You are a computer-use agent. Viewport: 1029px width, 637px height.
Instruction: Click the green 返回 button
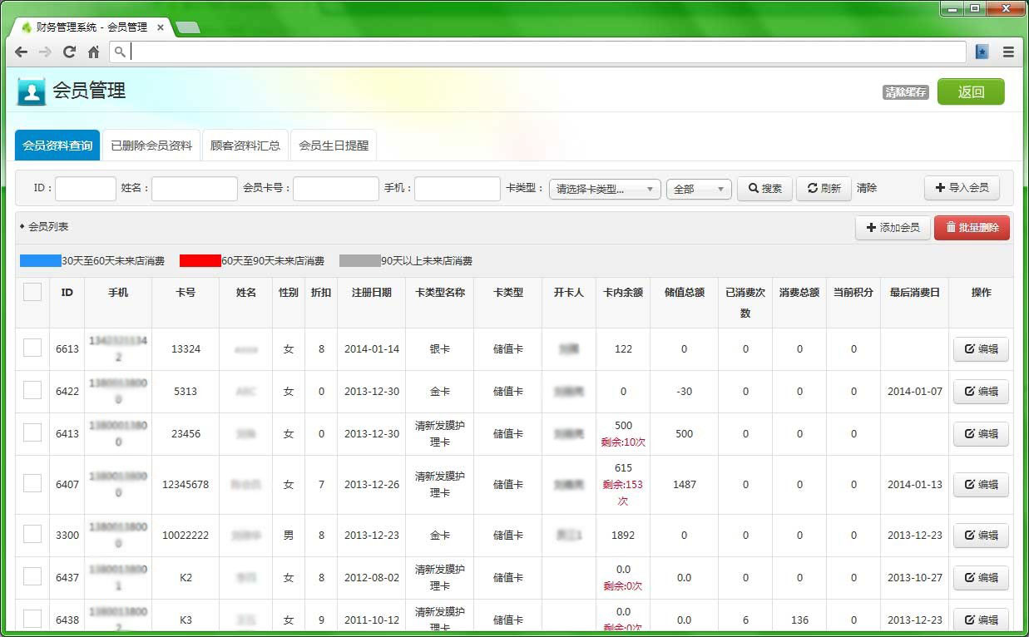(x=970, y=92)
